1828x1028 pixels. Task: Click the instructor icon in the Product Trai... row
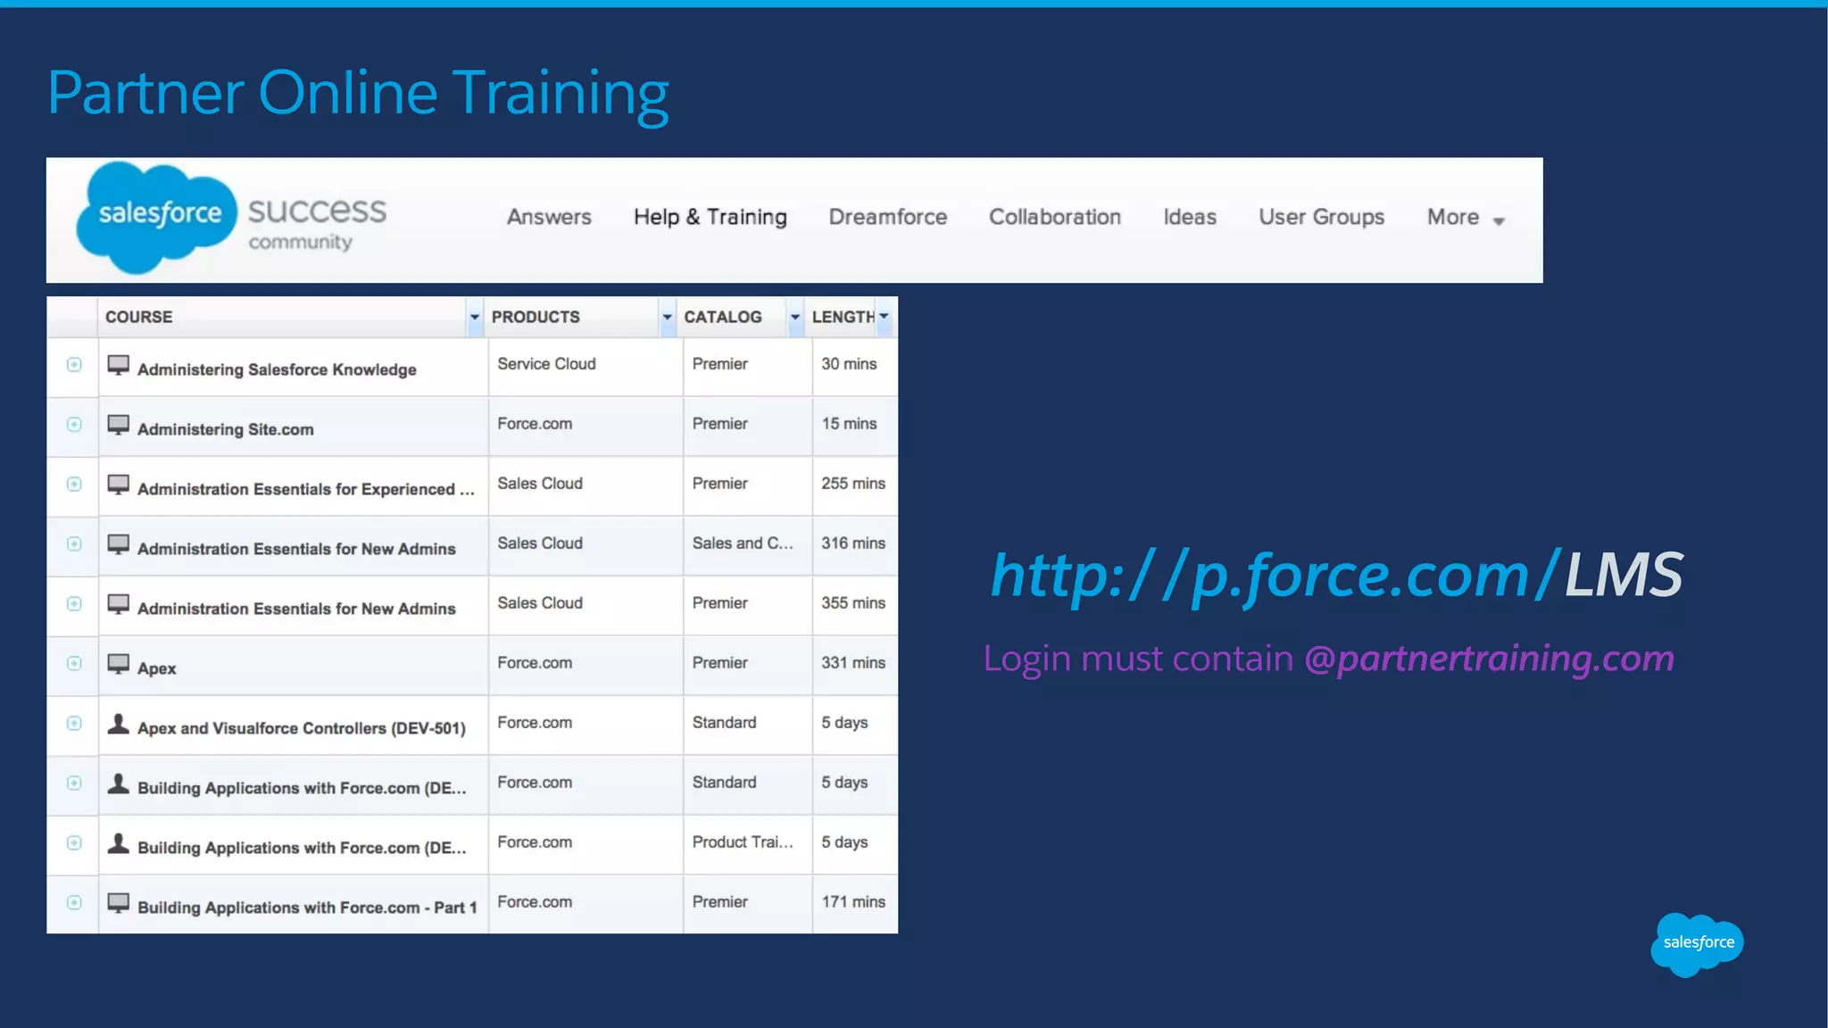pos(119,843)
